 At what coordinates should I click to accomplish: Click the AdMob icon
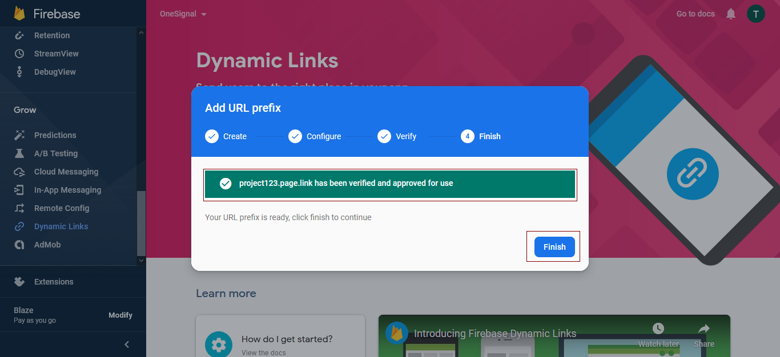pyautogui.click(x=19, y=245)
